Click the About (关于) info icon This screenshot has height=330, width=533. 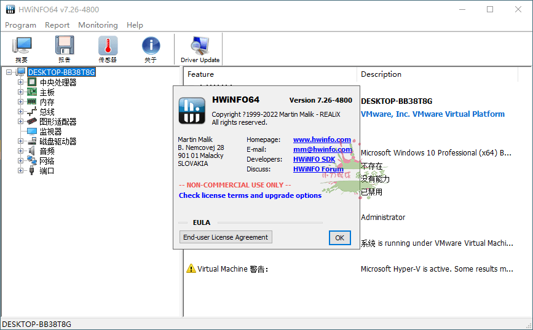151,49
